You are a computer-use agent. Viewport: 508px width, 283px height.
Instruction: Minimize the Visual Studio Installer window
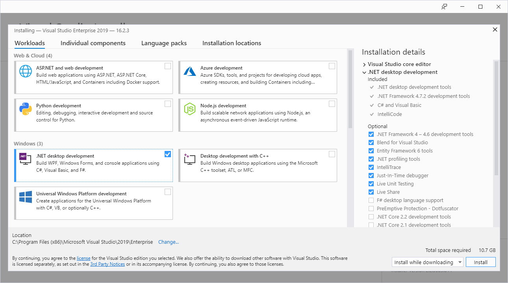click(x=462, y=7)
